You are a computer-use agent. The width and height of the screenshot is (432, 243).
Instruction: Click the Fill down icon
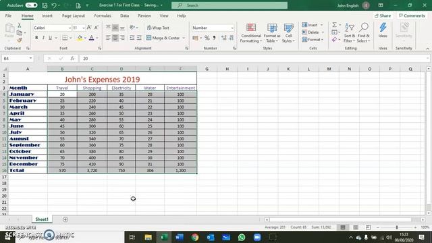335,32
